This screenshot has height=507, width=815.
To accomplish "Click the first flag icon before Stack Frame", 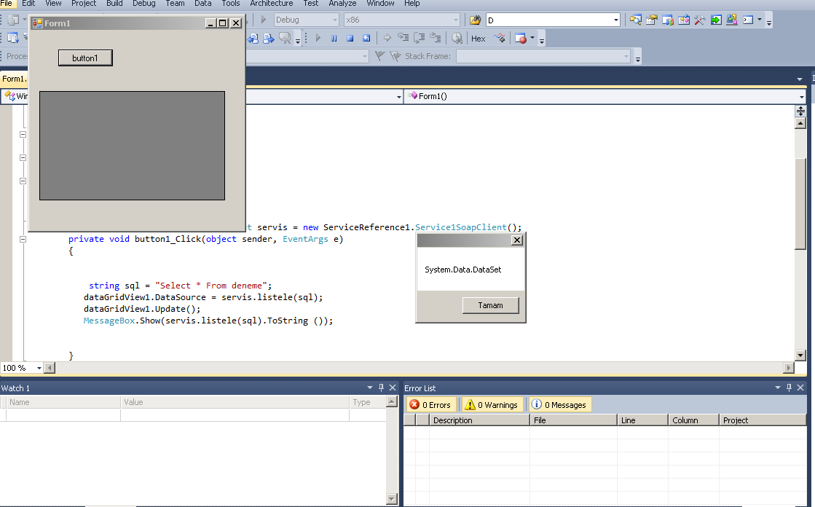I will tap(380, 55).
